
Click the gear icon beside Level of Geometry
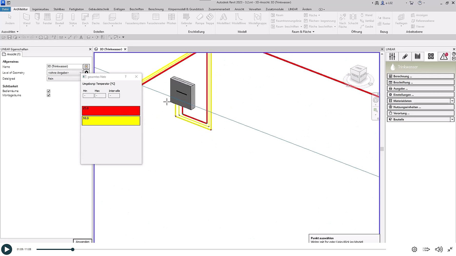coord(86,72)
